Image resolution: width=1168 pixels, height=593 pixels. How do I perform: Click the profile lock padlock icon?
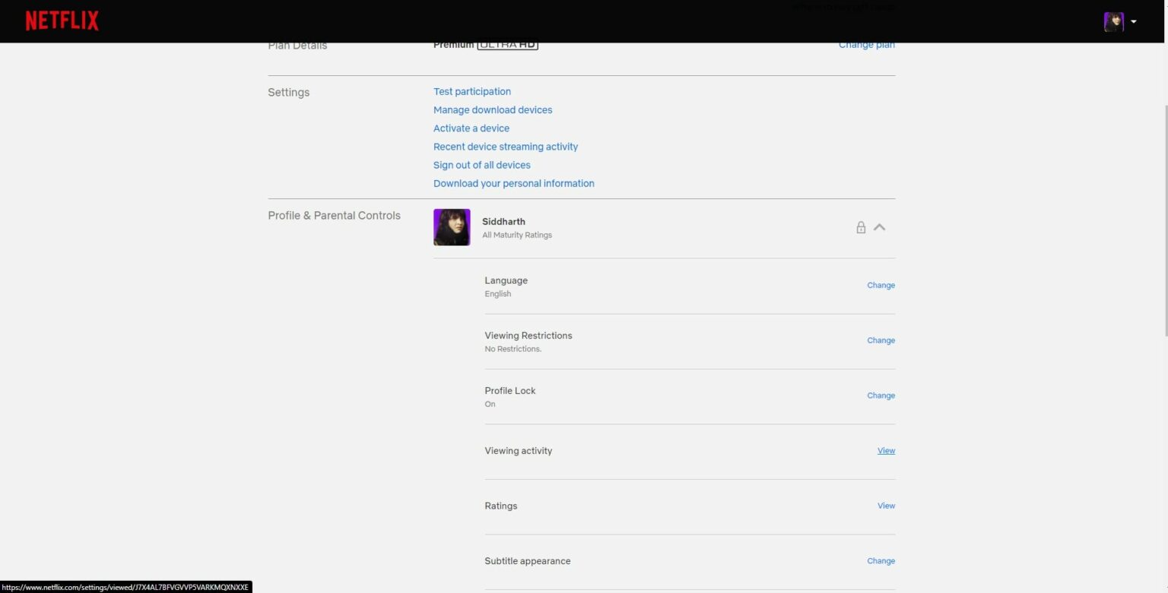pos(861,227)
